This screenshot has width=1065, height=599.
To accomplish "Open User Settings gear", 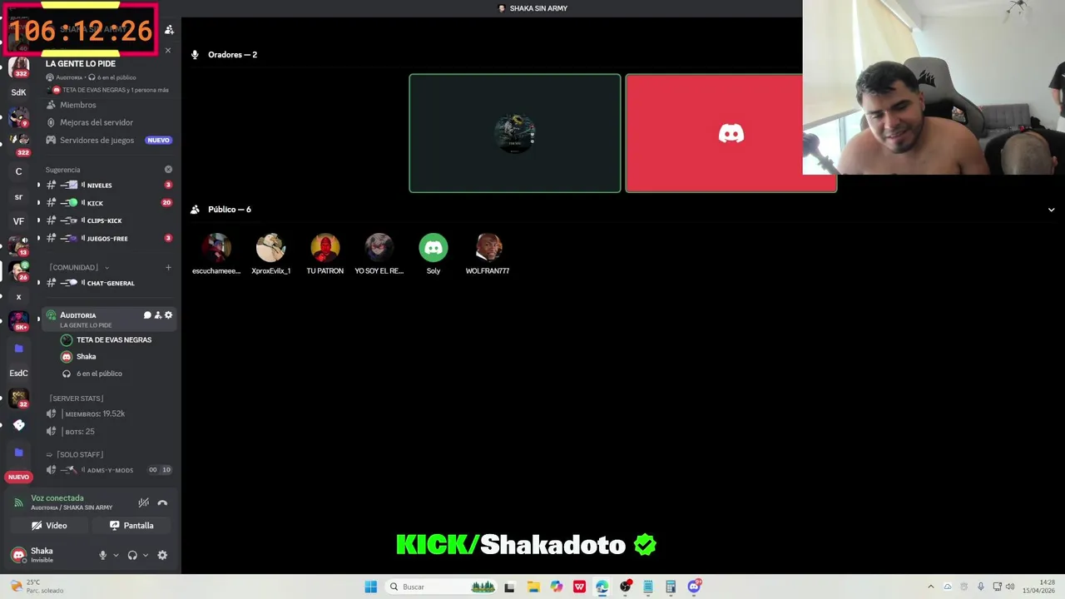I will tap(162, 555).
